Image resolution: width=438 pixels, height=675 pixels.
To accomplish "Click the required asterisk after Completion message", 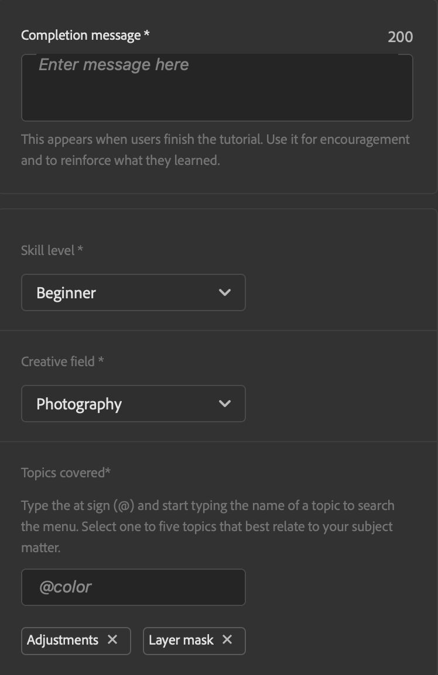I will point(147,34).
